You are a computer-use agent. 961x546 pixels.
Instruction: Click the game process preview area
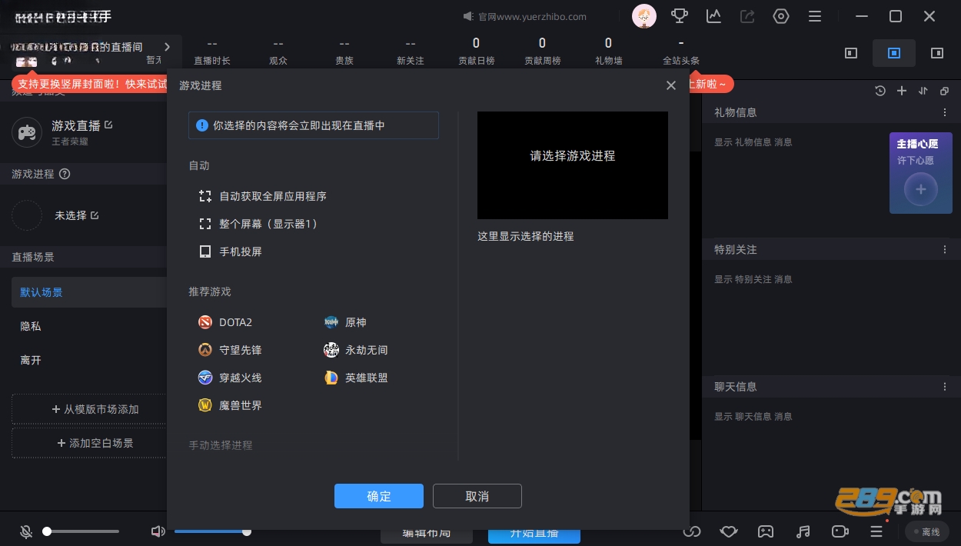click(573, 165)
